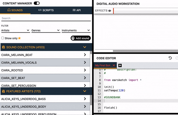Open the Sounds tab
Screen dimensions: 178x115
pyautogui.click(x=15, y=10)
